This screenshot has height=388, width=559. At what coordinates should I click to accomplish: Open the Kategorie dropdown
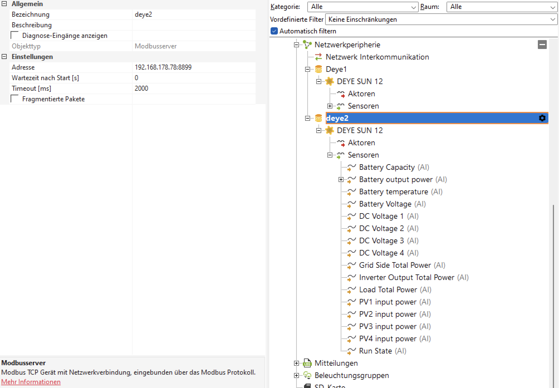[362, 7]
